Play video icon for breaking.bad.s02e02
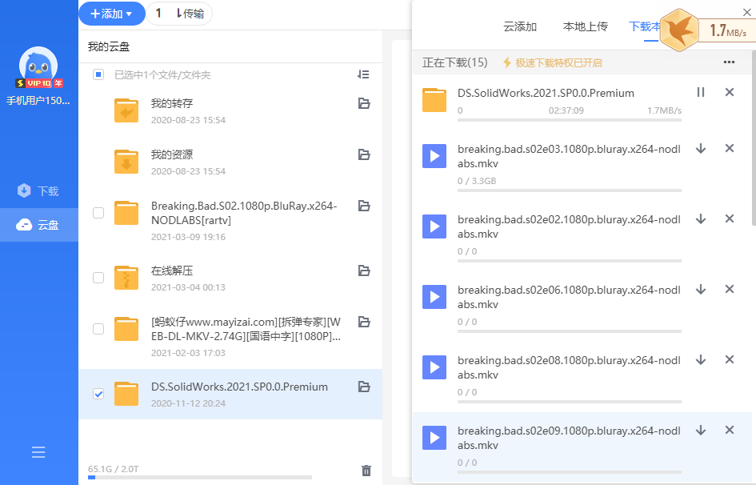Viewport: 756px width, 485px height. 434,226
